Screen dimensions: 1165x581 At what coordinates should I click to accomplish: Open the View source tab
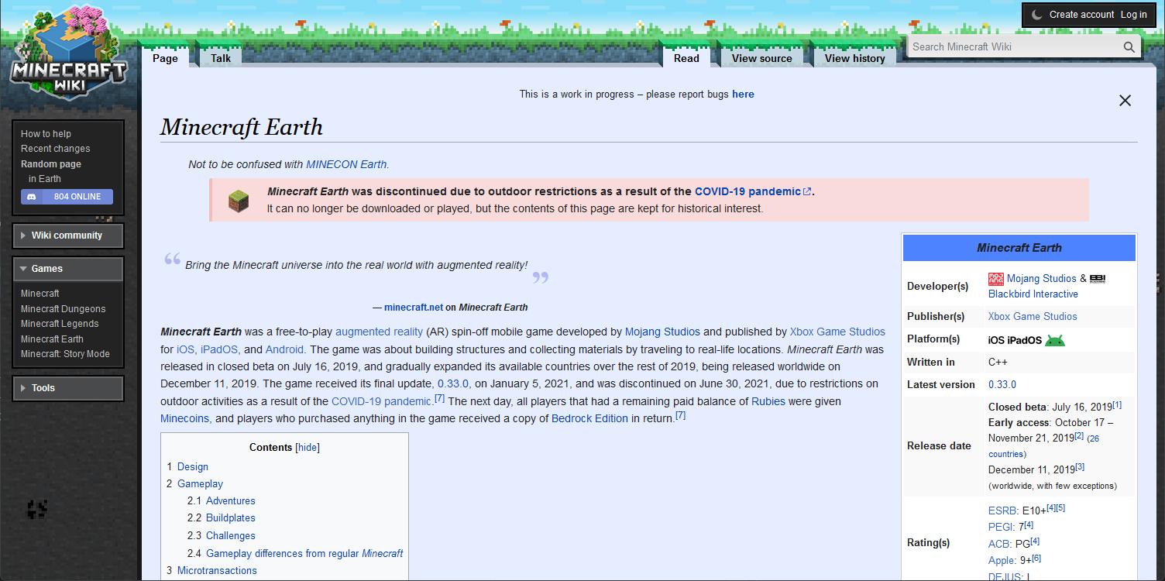pyautogui.click(x=762, y=58)
